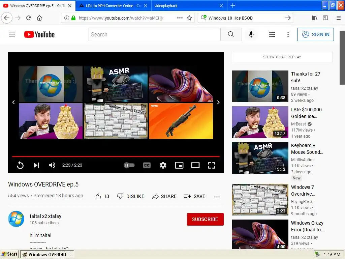The height and width of the screenshot is (259, 345).
Task: Open the ASMR keyboard end-screen thumbnail
Action: [x=116, y=84]
